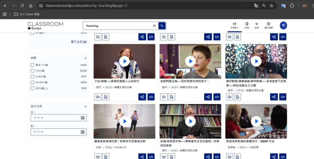The image size is (314, 159).
Task: Open the 所有影片 tab
Action: pos(234,25)
